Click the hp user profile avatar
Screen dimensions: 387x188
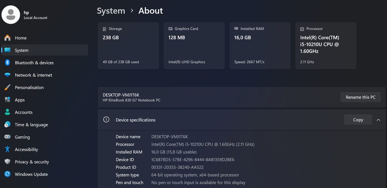point(11,15)
